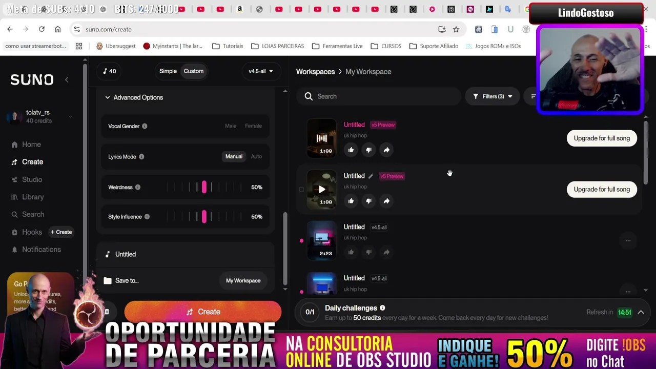
Task: Click the Style Influence slider handle
Action: (x=204, y=217)
